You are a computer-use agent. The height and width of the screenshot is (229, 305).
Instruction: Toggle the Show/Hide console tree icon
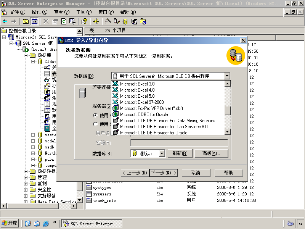tap(35, 21)
